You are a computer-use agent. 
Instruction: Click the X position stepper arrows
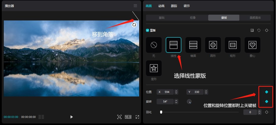[x=176, y=92]
